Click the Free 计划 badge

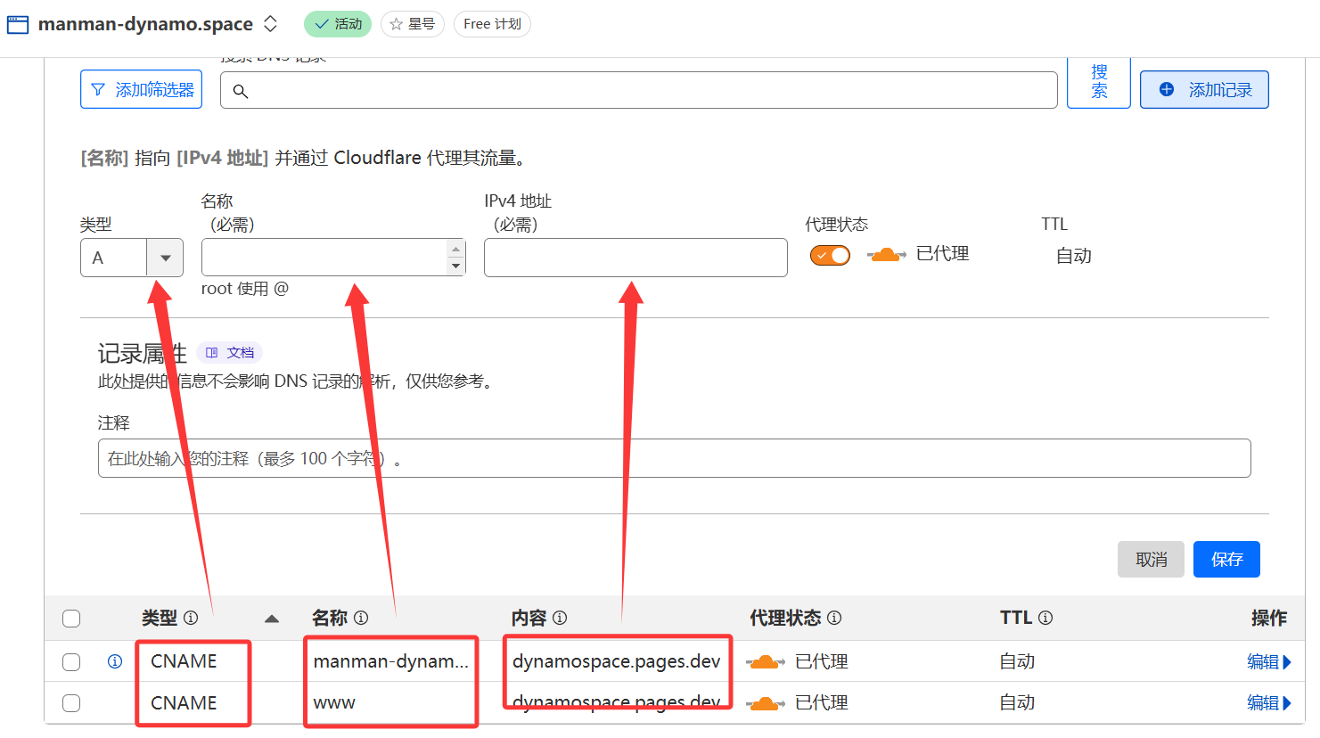tap(492, 24)
